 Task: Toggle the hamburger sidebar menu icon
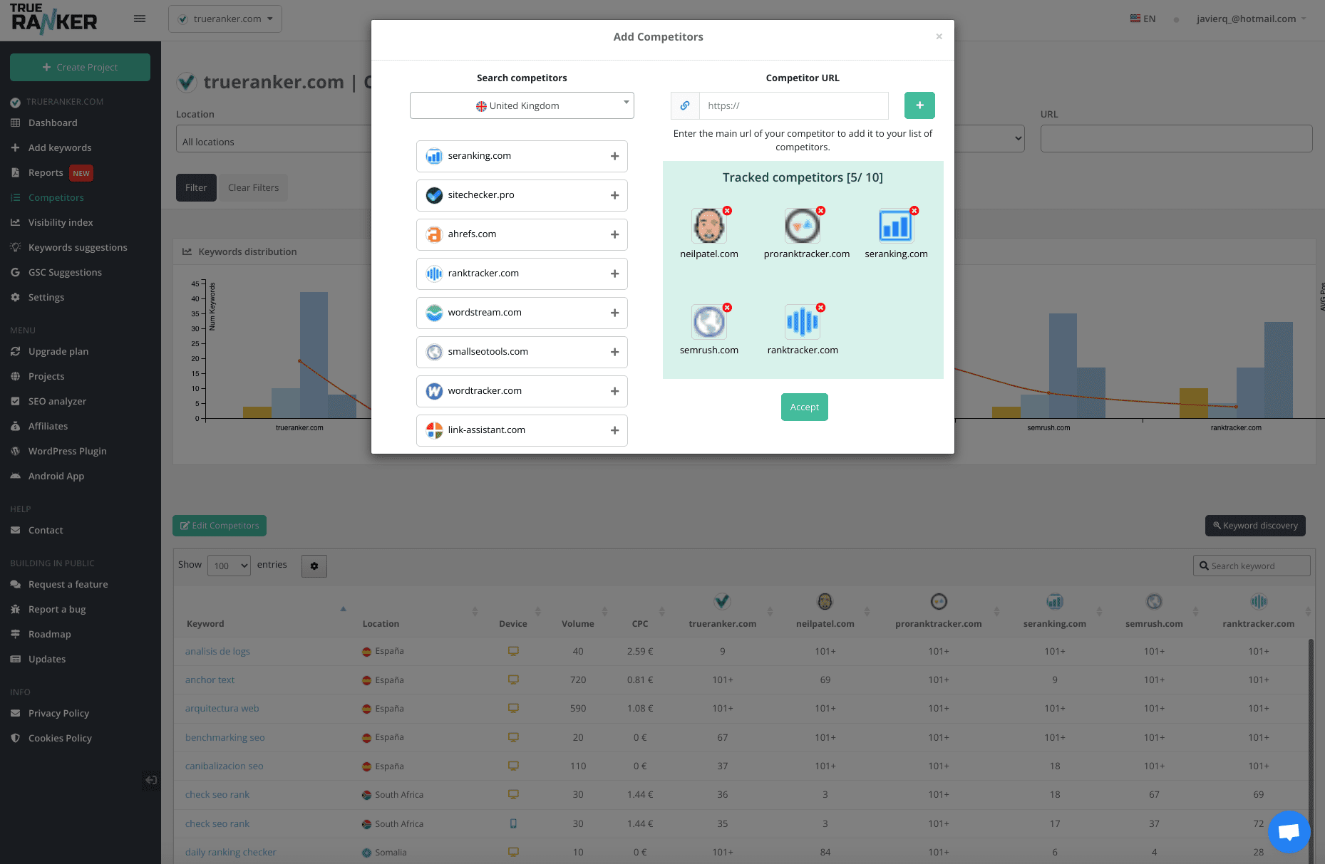(x=140, y=19)
